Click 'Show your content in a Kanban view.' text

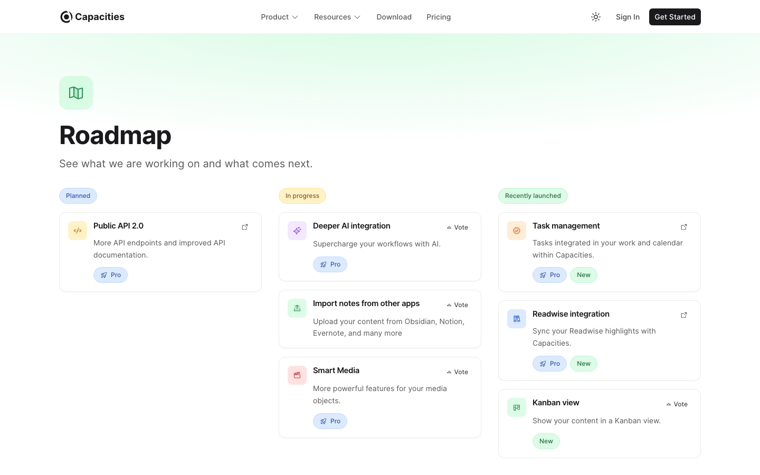tap(596, 421)
